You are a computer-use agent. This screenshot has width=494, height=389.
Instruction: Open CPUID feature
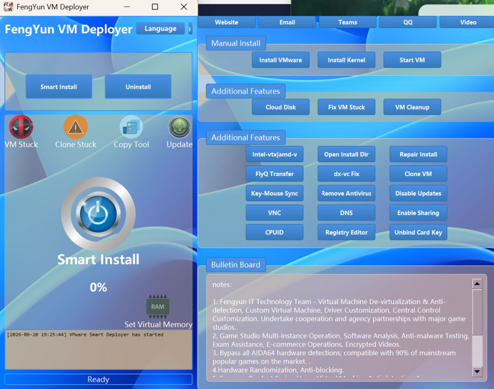point(274,232)
